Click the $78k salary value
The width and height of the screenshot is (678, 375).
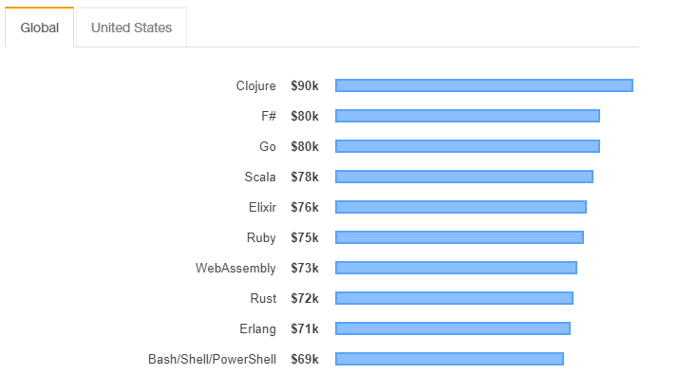(x=305, y=177)
